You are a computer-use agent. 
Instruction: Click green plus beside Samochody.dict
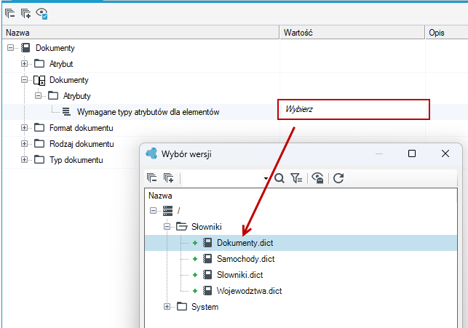pos(195,259)
